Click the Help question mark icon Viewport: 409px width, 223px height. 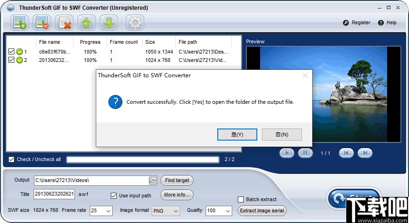point(381,23)
